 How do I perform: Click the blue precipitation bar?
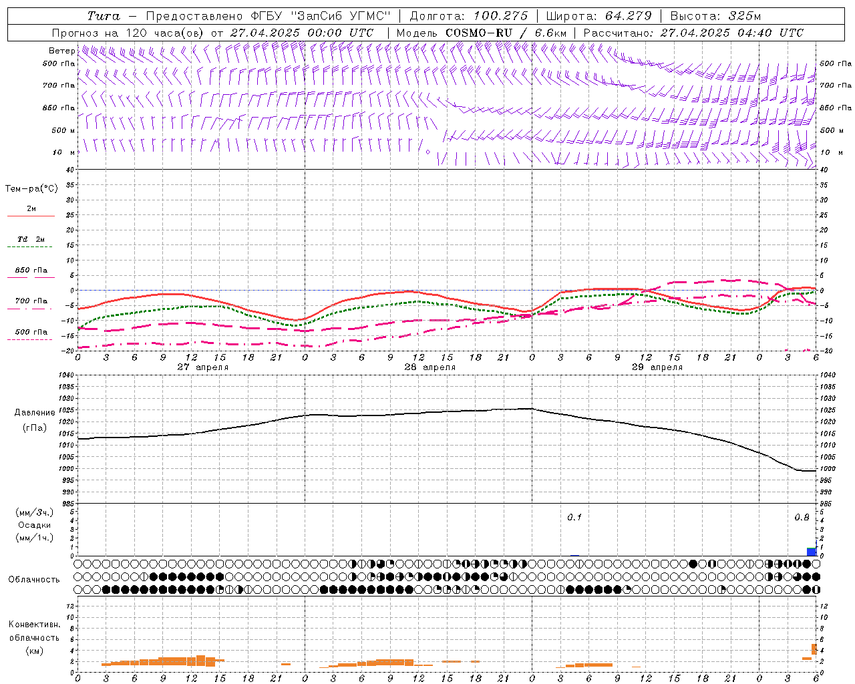click(x=812, y=552)
